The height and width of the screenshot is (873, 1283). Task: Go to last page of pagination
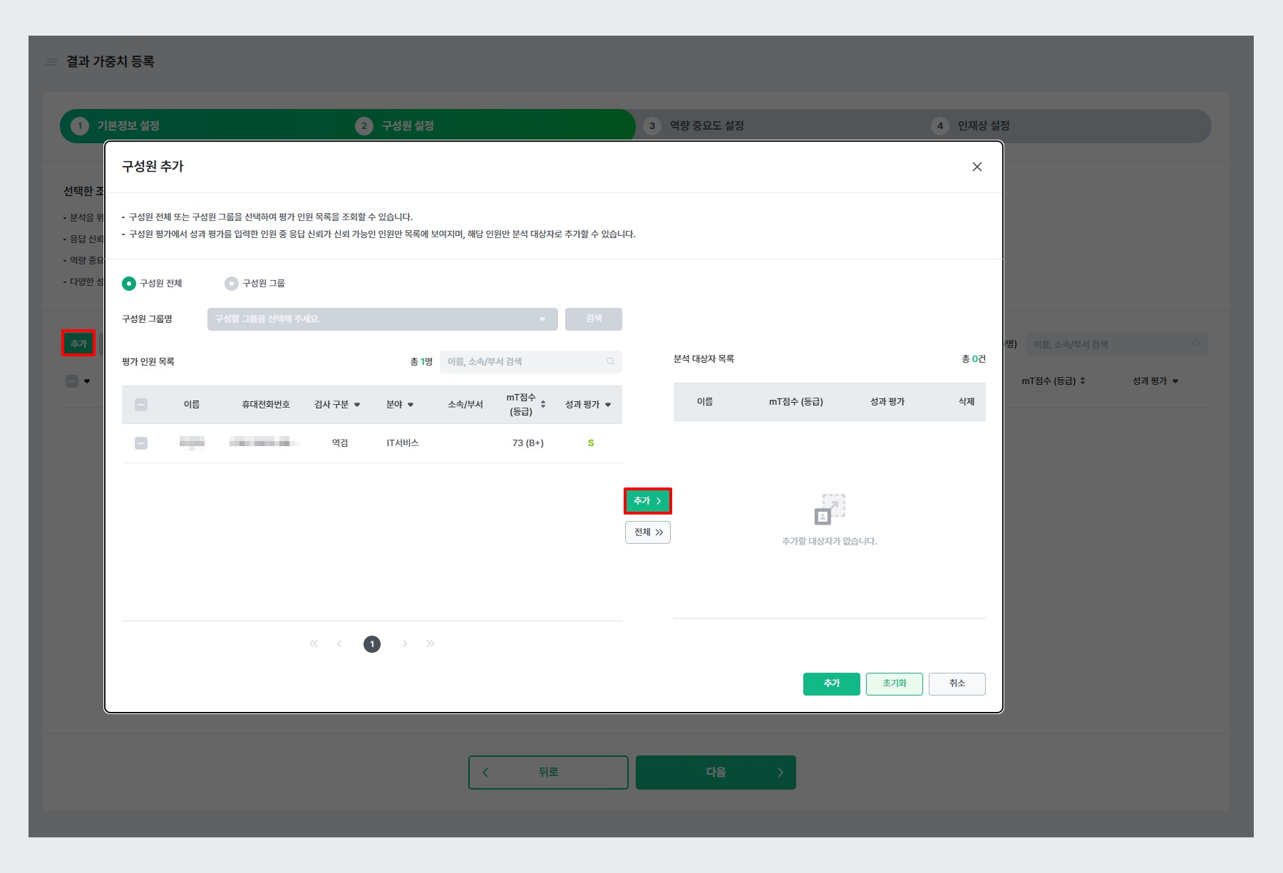coord(431,644)
